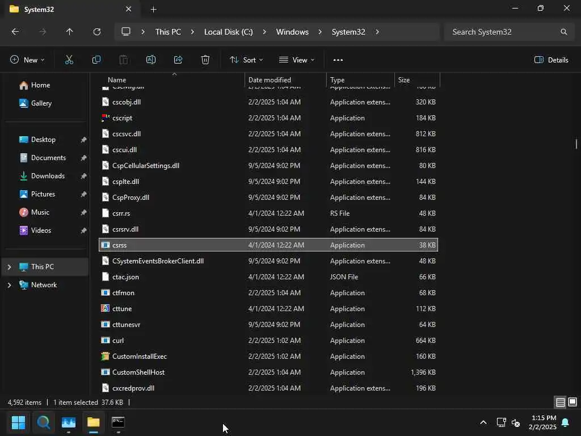The width and height of the screenshot is (581, 436).
Task: Click the PC icon in address bar
Action: click(126, 32)
